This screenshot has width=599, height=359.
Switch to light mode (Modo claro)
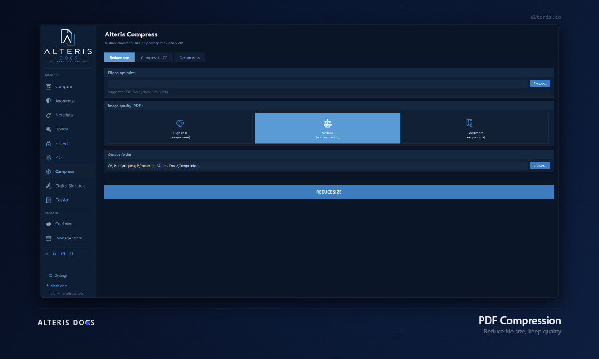57,286
